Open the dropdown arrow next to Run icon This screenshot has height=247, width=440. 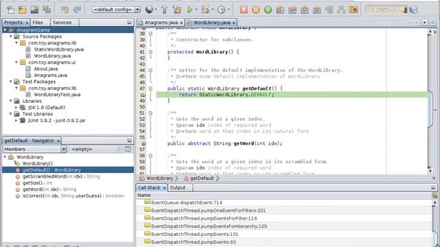click(196, 10)
